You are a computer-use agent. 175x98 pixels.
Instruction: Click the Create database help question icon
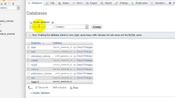(52, 22)
